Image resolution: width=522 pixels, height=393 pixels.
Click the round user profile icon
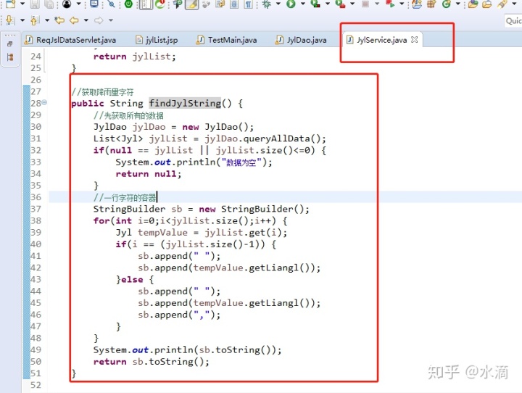pos(67,4)
